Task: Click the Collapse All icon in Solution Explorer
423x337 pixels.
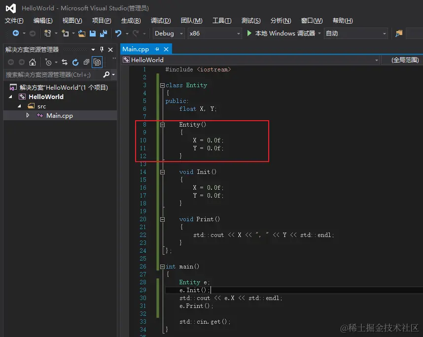Action: tap(86, 62)
